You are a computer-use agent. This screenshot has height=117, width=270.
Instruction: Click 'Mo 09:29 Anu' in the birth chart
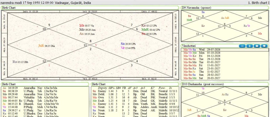click(87, 30)
